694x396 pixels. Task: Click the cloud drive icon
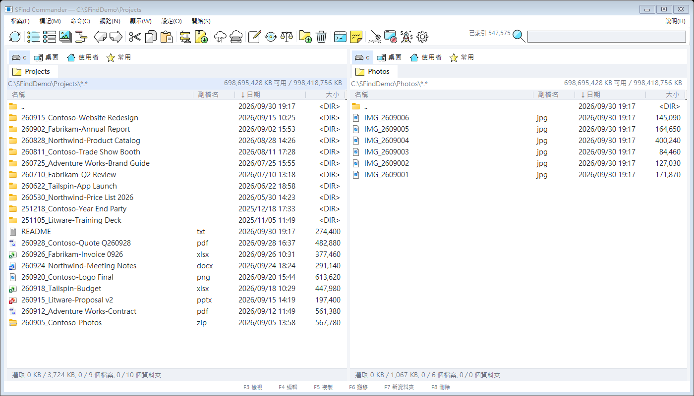[236, 37]
